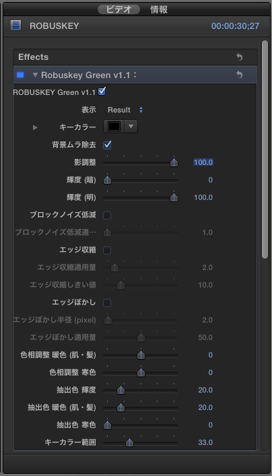Image resolution: width=272 pixels, height=476 pixels.
Task: Click the 色相調整 暖色 (肌・髪) value 0
Action: pos(210,355)
